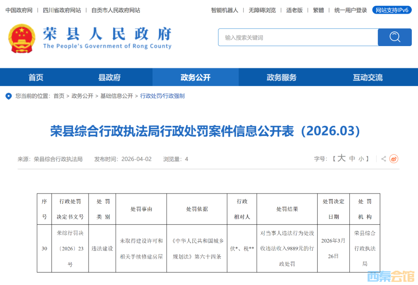418x285 pixels.
Task: Select the large font size 大
Action: click(341, 158)
